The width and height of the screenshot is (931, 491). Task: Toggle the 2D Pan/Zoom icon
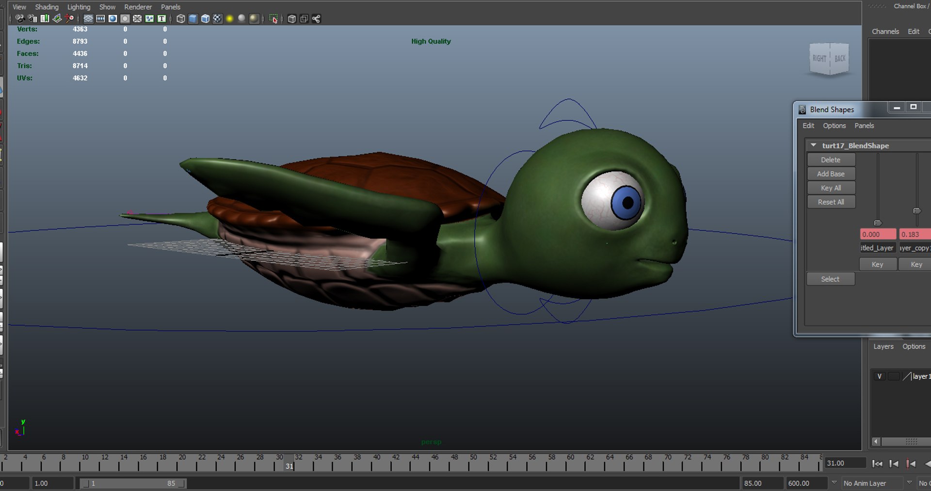(x=70, y=18)
